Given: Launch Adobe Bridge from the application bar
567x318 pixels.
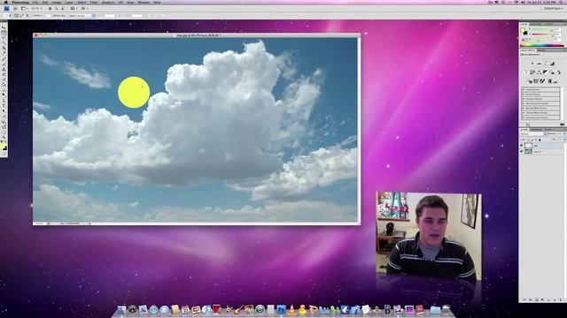Looking at the screenshot, I should click(15, 8).
